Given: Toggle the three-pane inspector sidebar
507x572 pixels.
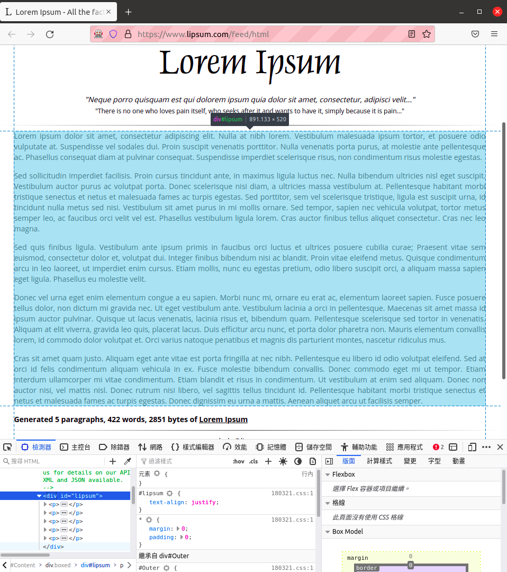Looking at the screenshot, I should (329, 461).
